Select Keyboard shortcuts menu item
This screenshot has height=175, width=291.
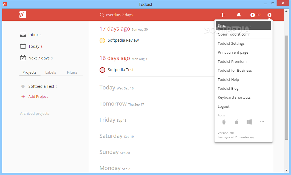point(244,97)
